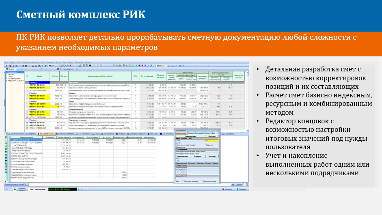
Task: Click the red X delete toolbar icon
Action: point(6,66)
